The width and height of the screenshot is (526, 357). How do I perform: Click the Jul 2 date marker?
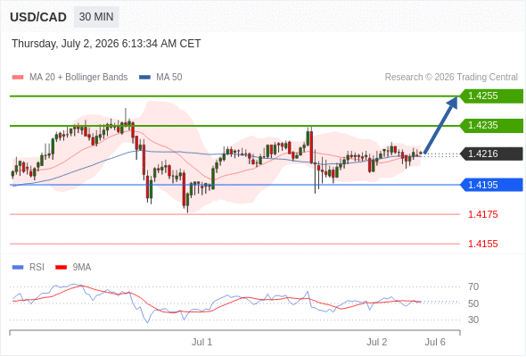[x=377, y=342]
